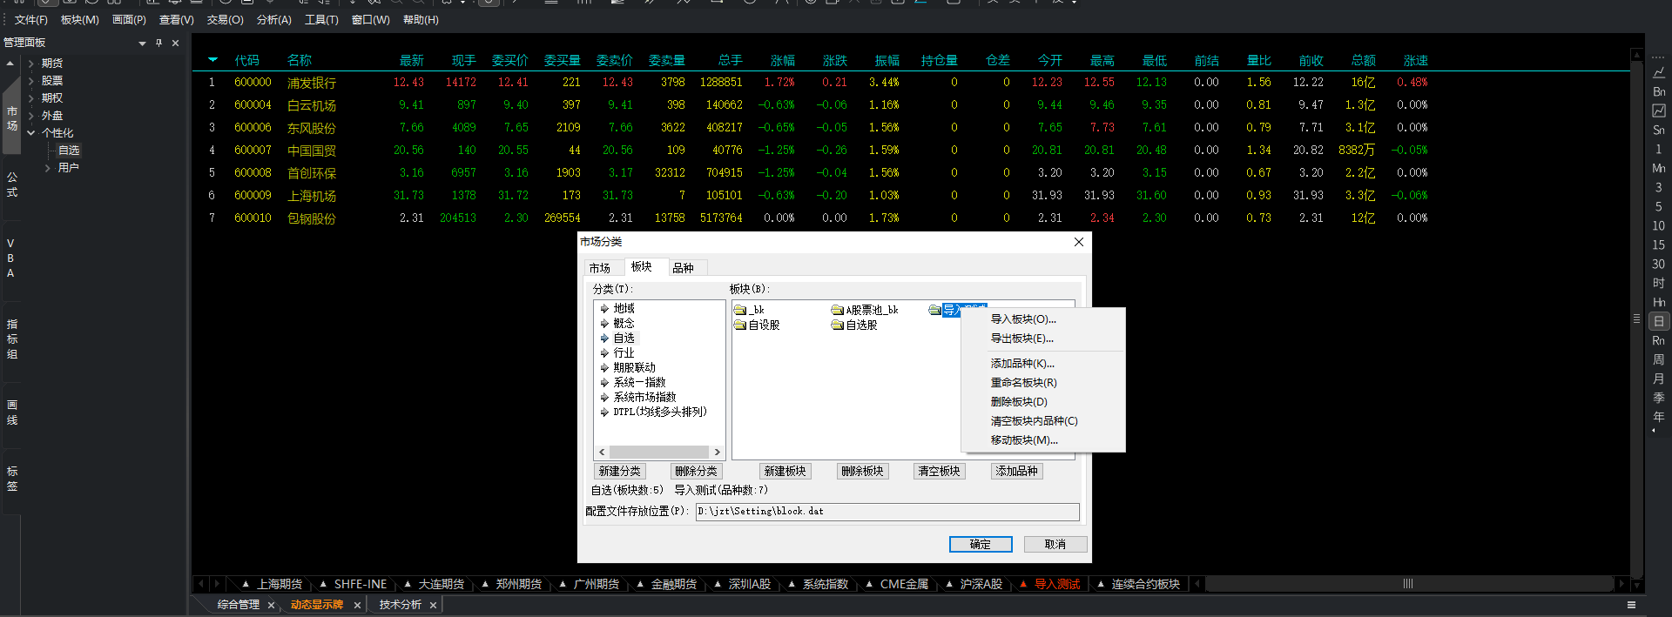Select the weekly (周) period icon
1672x617 pixels.
point(1658,359)
